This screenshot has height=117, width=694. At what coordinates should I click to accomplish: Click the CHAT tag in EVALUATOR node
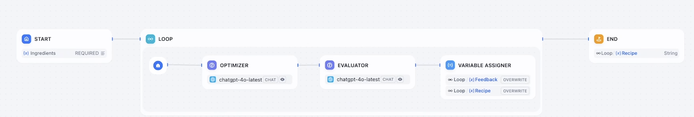tap(388, 79)
